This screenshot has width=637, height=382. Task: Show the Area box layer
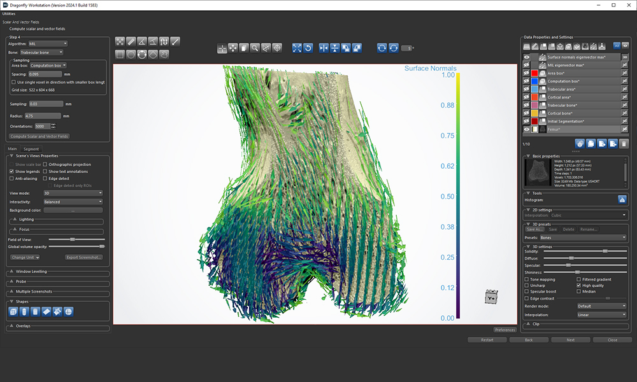point(527,73)
